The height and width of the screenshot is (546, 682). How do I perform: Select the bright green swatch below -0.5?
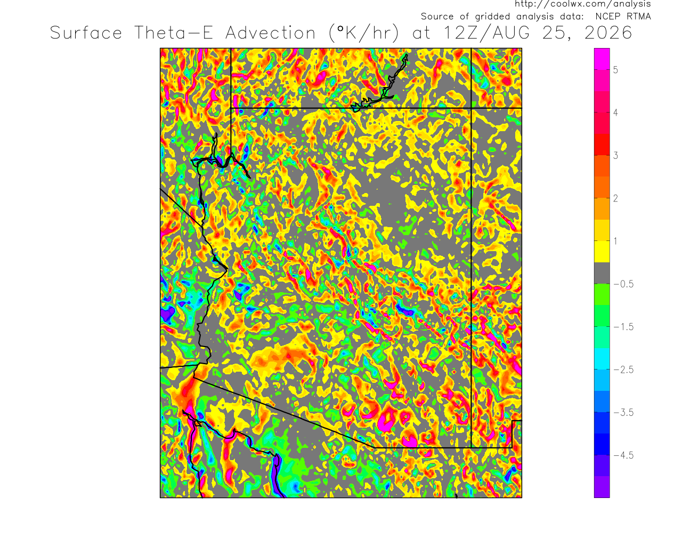pyautogui.click(x=602, y=294)
